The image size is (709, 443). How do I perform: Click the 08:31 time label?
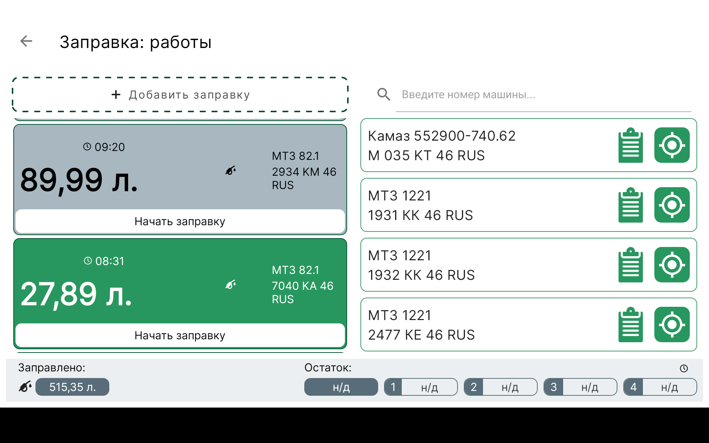(x=110, y=261)
